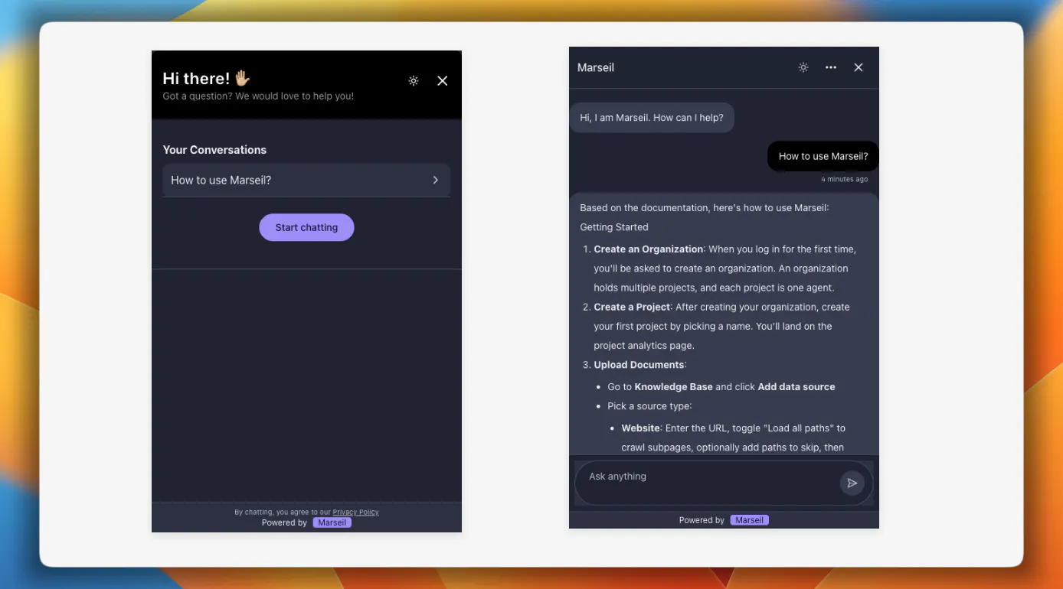This screenshot has width=1063, height=589.
Task: Open the Privacy Policy link
Action: pos(355,513)
